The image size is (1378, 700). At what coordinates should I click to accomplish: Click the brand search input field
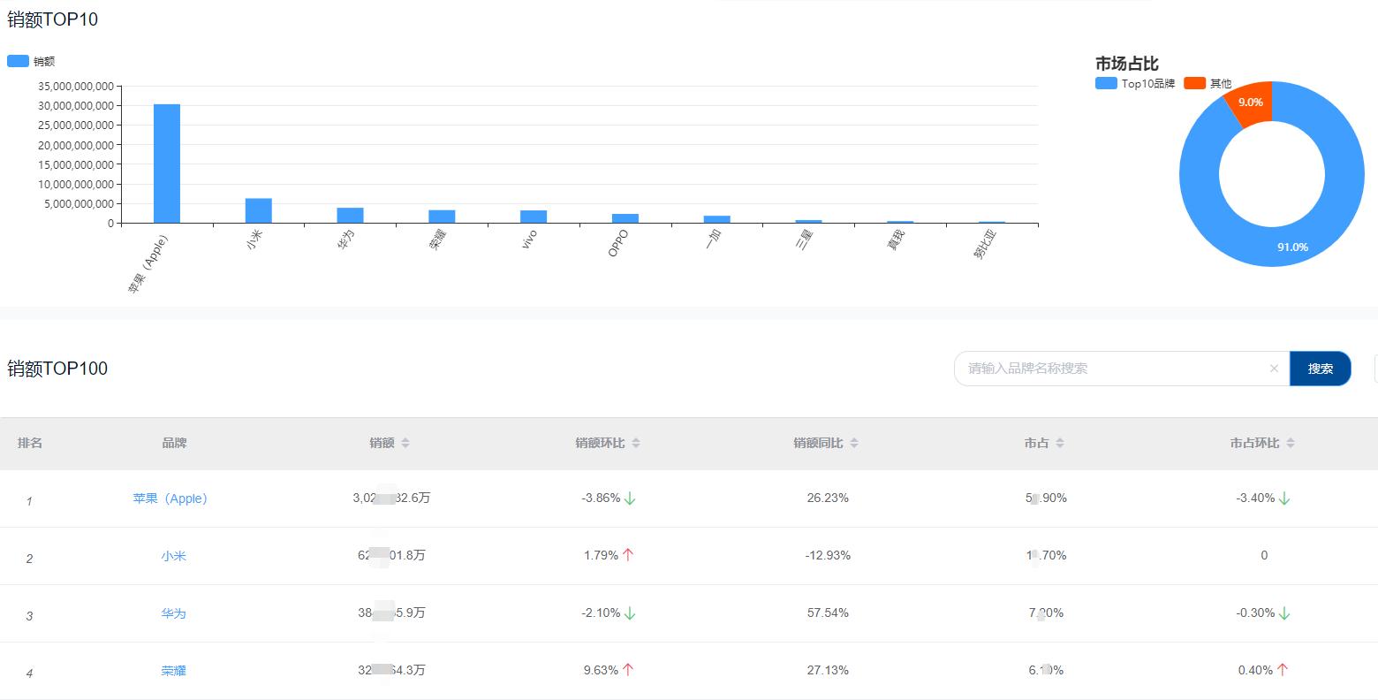(x=1104, y=369)
